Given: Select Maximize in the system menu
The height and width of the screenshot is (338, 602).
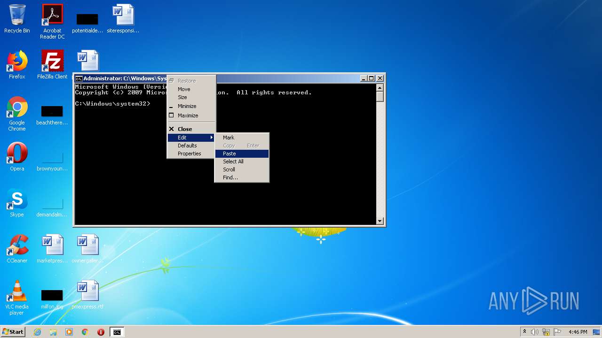Looking at the screenshot, I should click(191, 115).
